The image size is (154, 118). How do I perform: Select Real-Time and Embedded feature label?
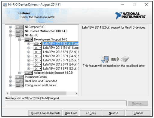point(41,81)
